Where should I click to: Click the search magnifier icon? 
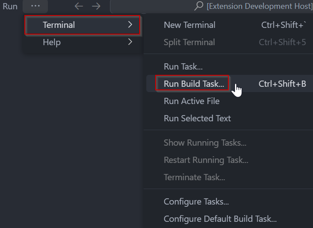[x=199, y=6]
